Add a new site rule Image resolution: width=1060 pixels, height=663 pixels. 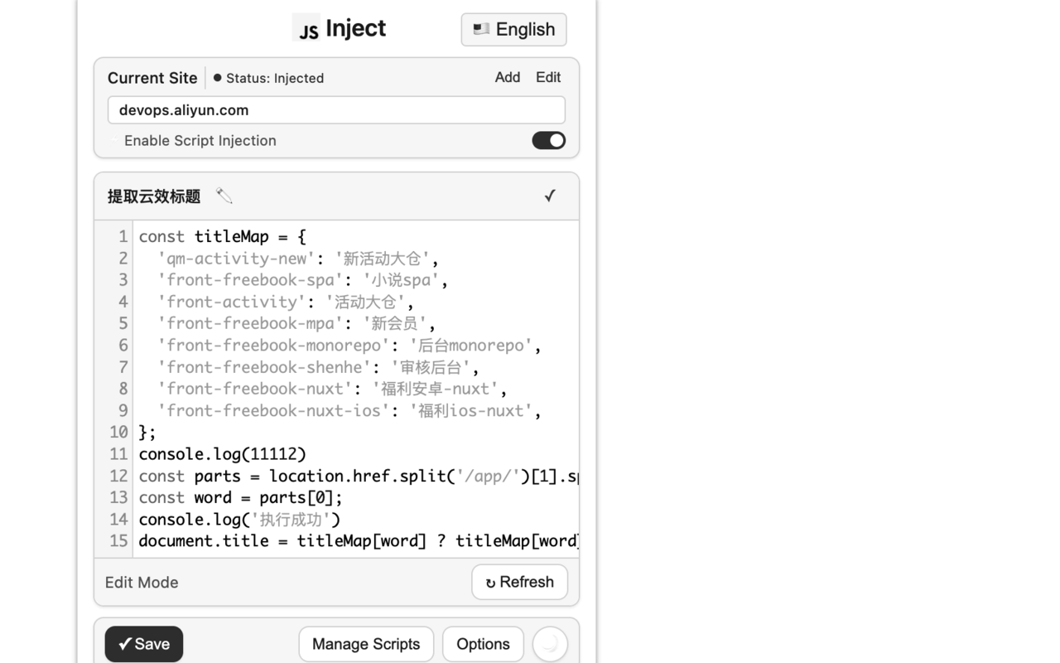pos(507,77)
